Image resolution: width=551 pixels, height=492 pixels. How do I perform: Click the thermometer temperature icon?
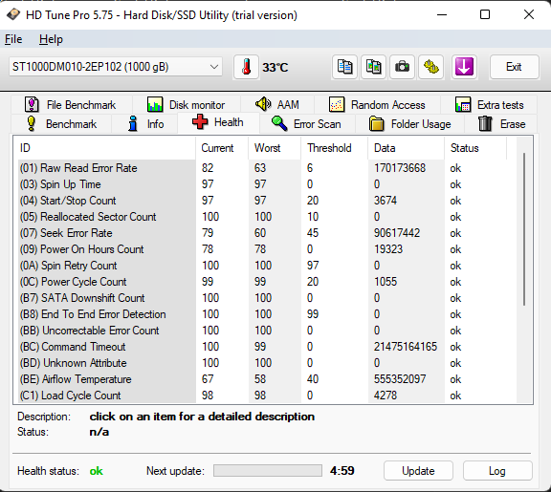point(246,67)
